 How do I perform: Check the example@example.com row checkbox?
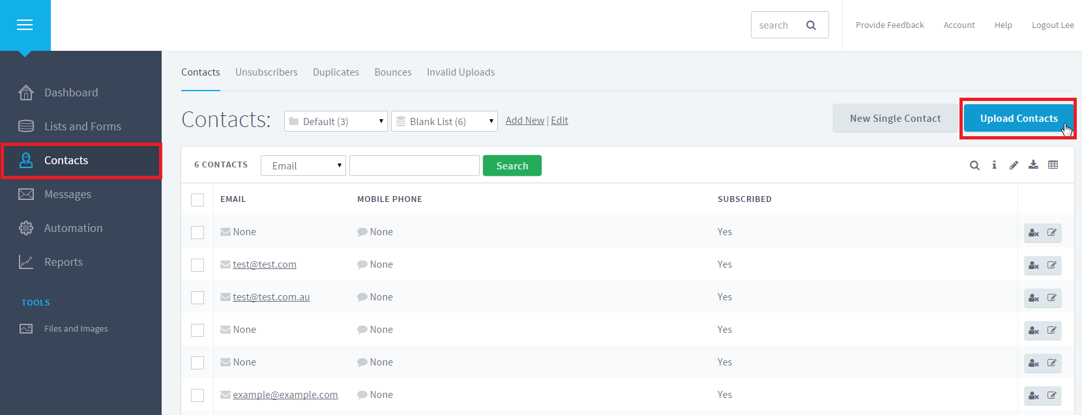[x=197, y=395]
